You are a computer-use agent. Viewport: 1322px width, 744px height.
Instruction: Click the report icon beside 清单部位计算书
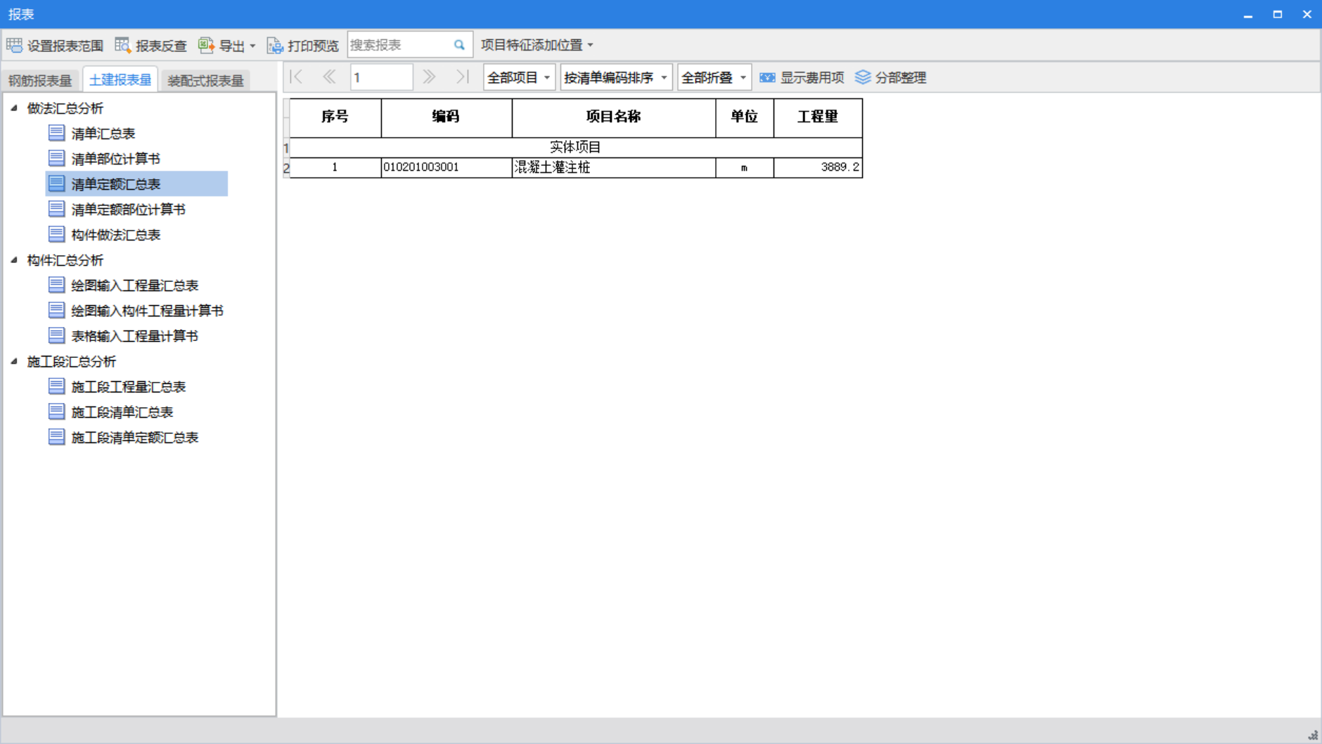pos(57,158)
